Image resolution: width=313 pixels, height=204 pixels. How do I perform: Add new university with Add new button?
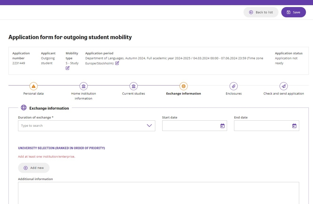(x=34, y=168)
